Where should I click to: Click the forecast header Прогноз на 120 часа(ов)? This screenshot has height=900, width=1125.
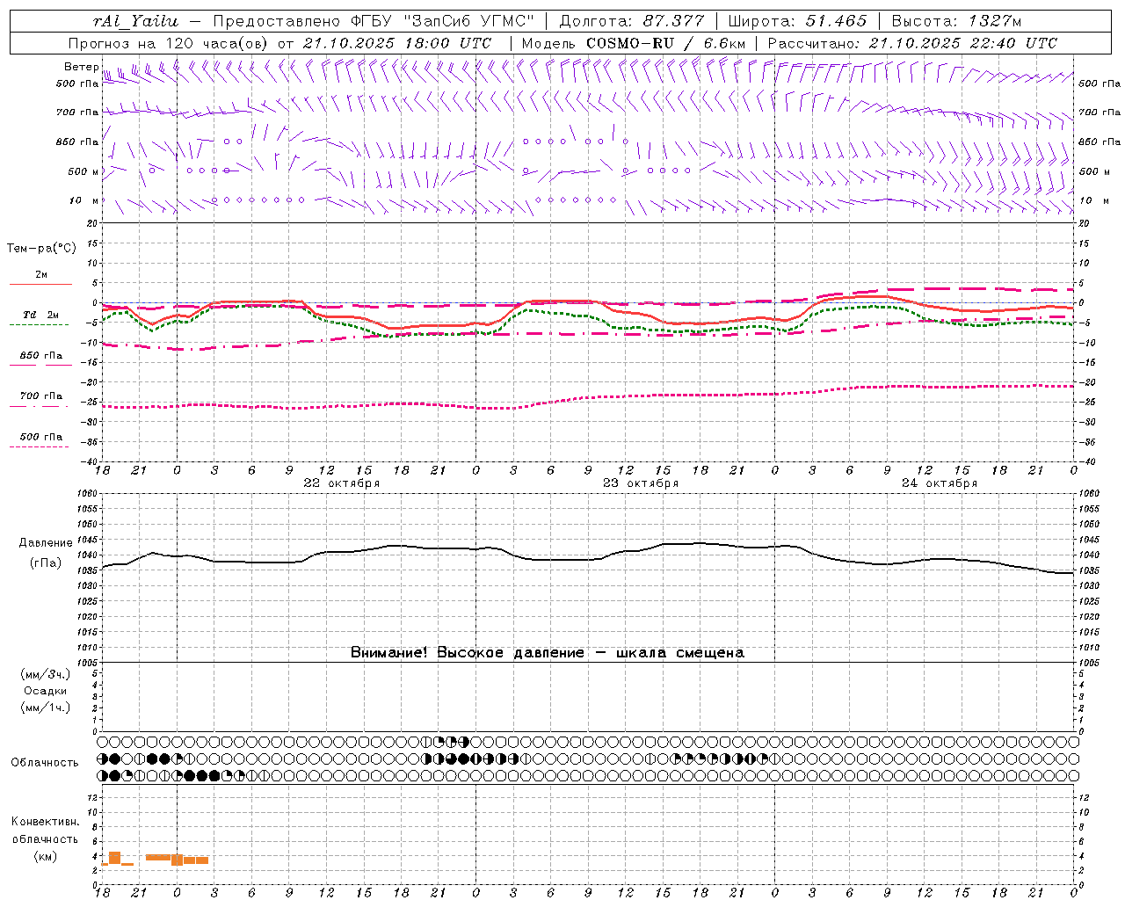point(170,43)
